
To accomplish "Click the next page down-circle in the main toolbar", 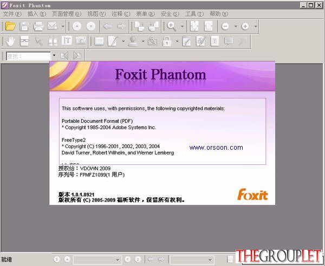I will (91, 26).
